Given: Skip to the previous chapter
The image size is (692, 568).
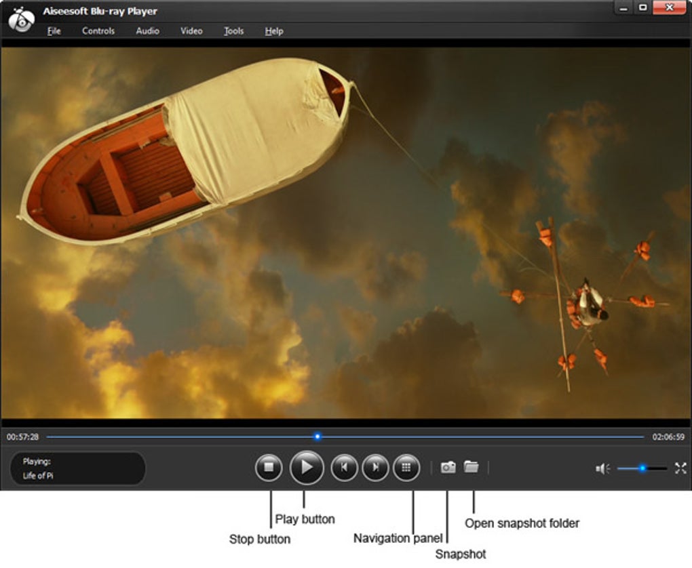Looking at the screenshot, I should (344, 467).
